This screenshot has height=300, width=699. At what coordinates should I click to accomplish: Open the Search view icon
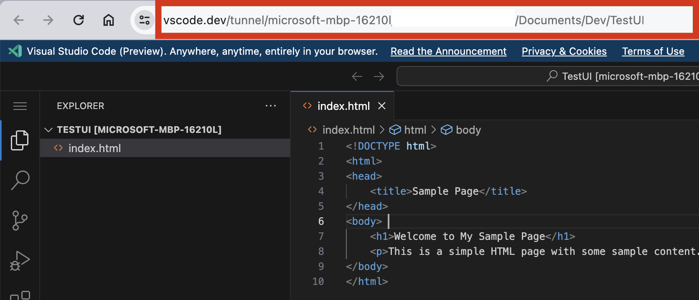[20, 180]
